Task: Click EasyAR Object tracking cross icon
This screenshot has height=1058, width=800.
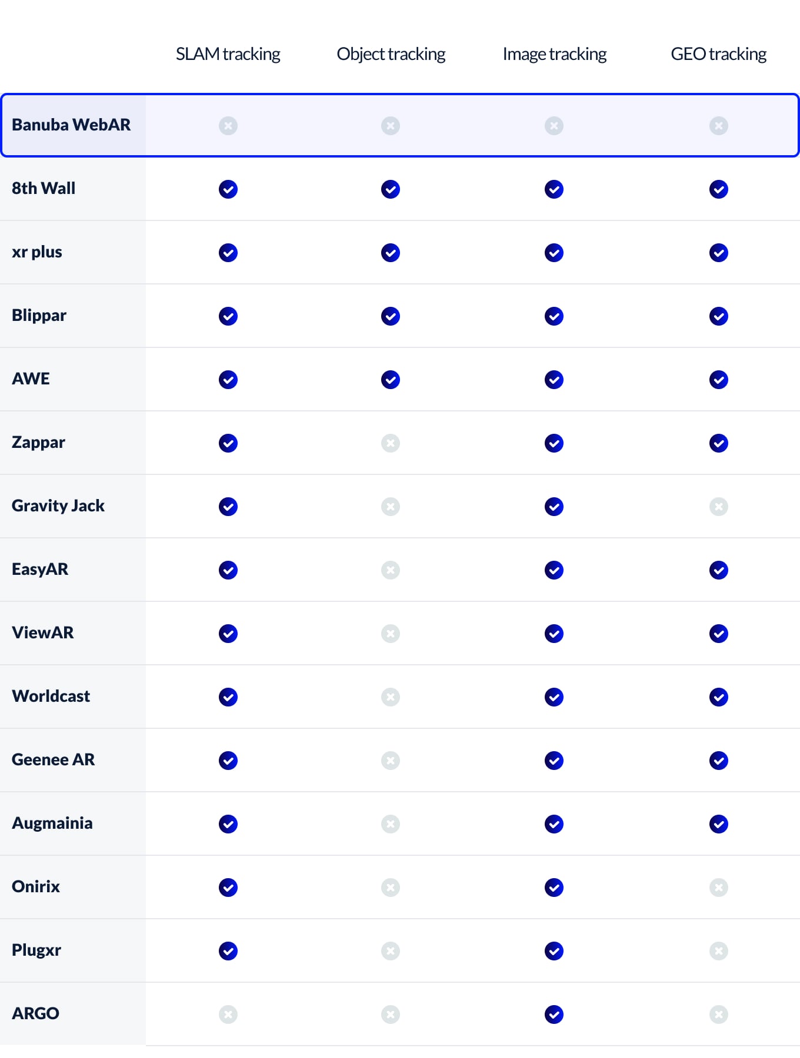Action: pyautogui.click(x=391, y=570)
